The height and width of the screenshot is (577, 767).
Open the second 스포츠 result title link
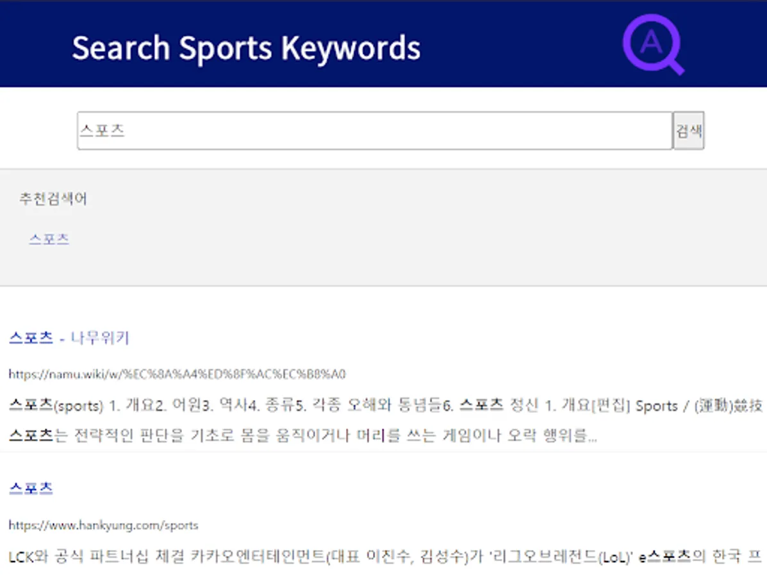click(31, 488)
